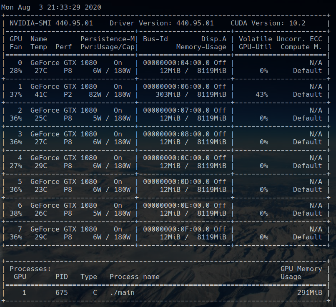The width and height of the screenshot is (336, 307).
Task: Click the GPU Memory header text
Action: pyautogui.click(x=301, y=269)
